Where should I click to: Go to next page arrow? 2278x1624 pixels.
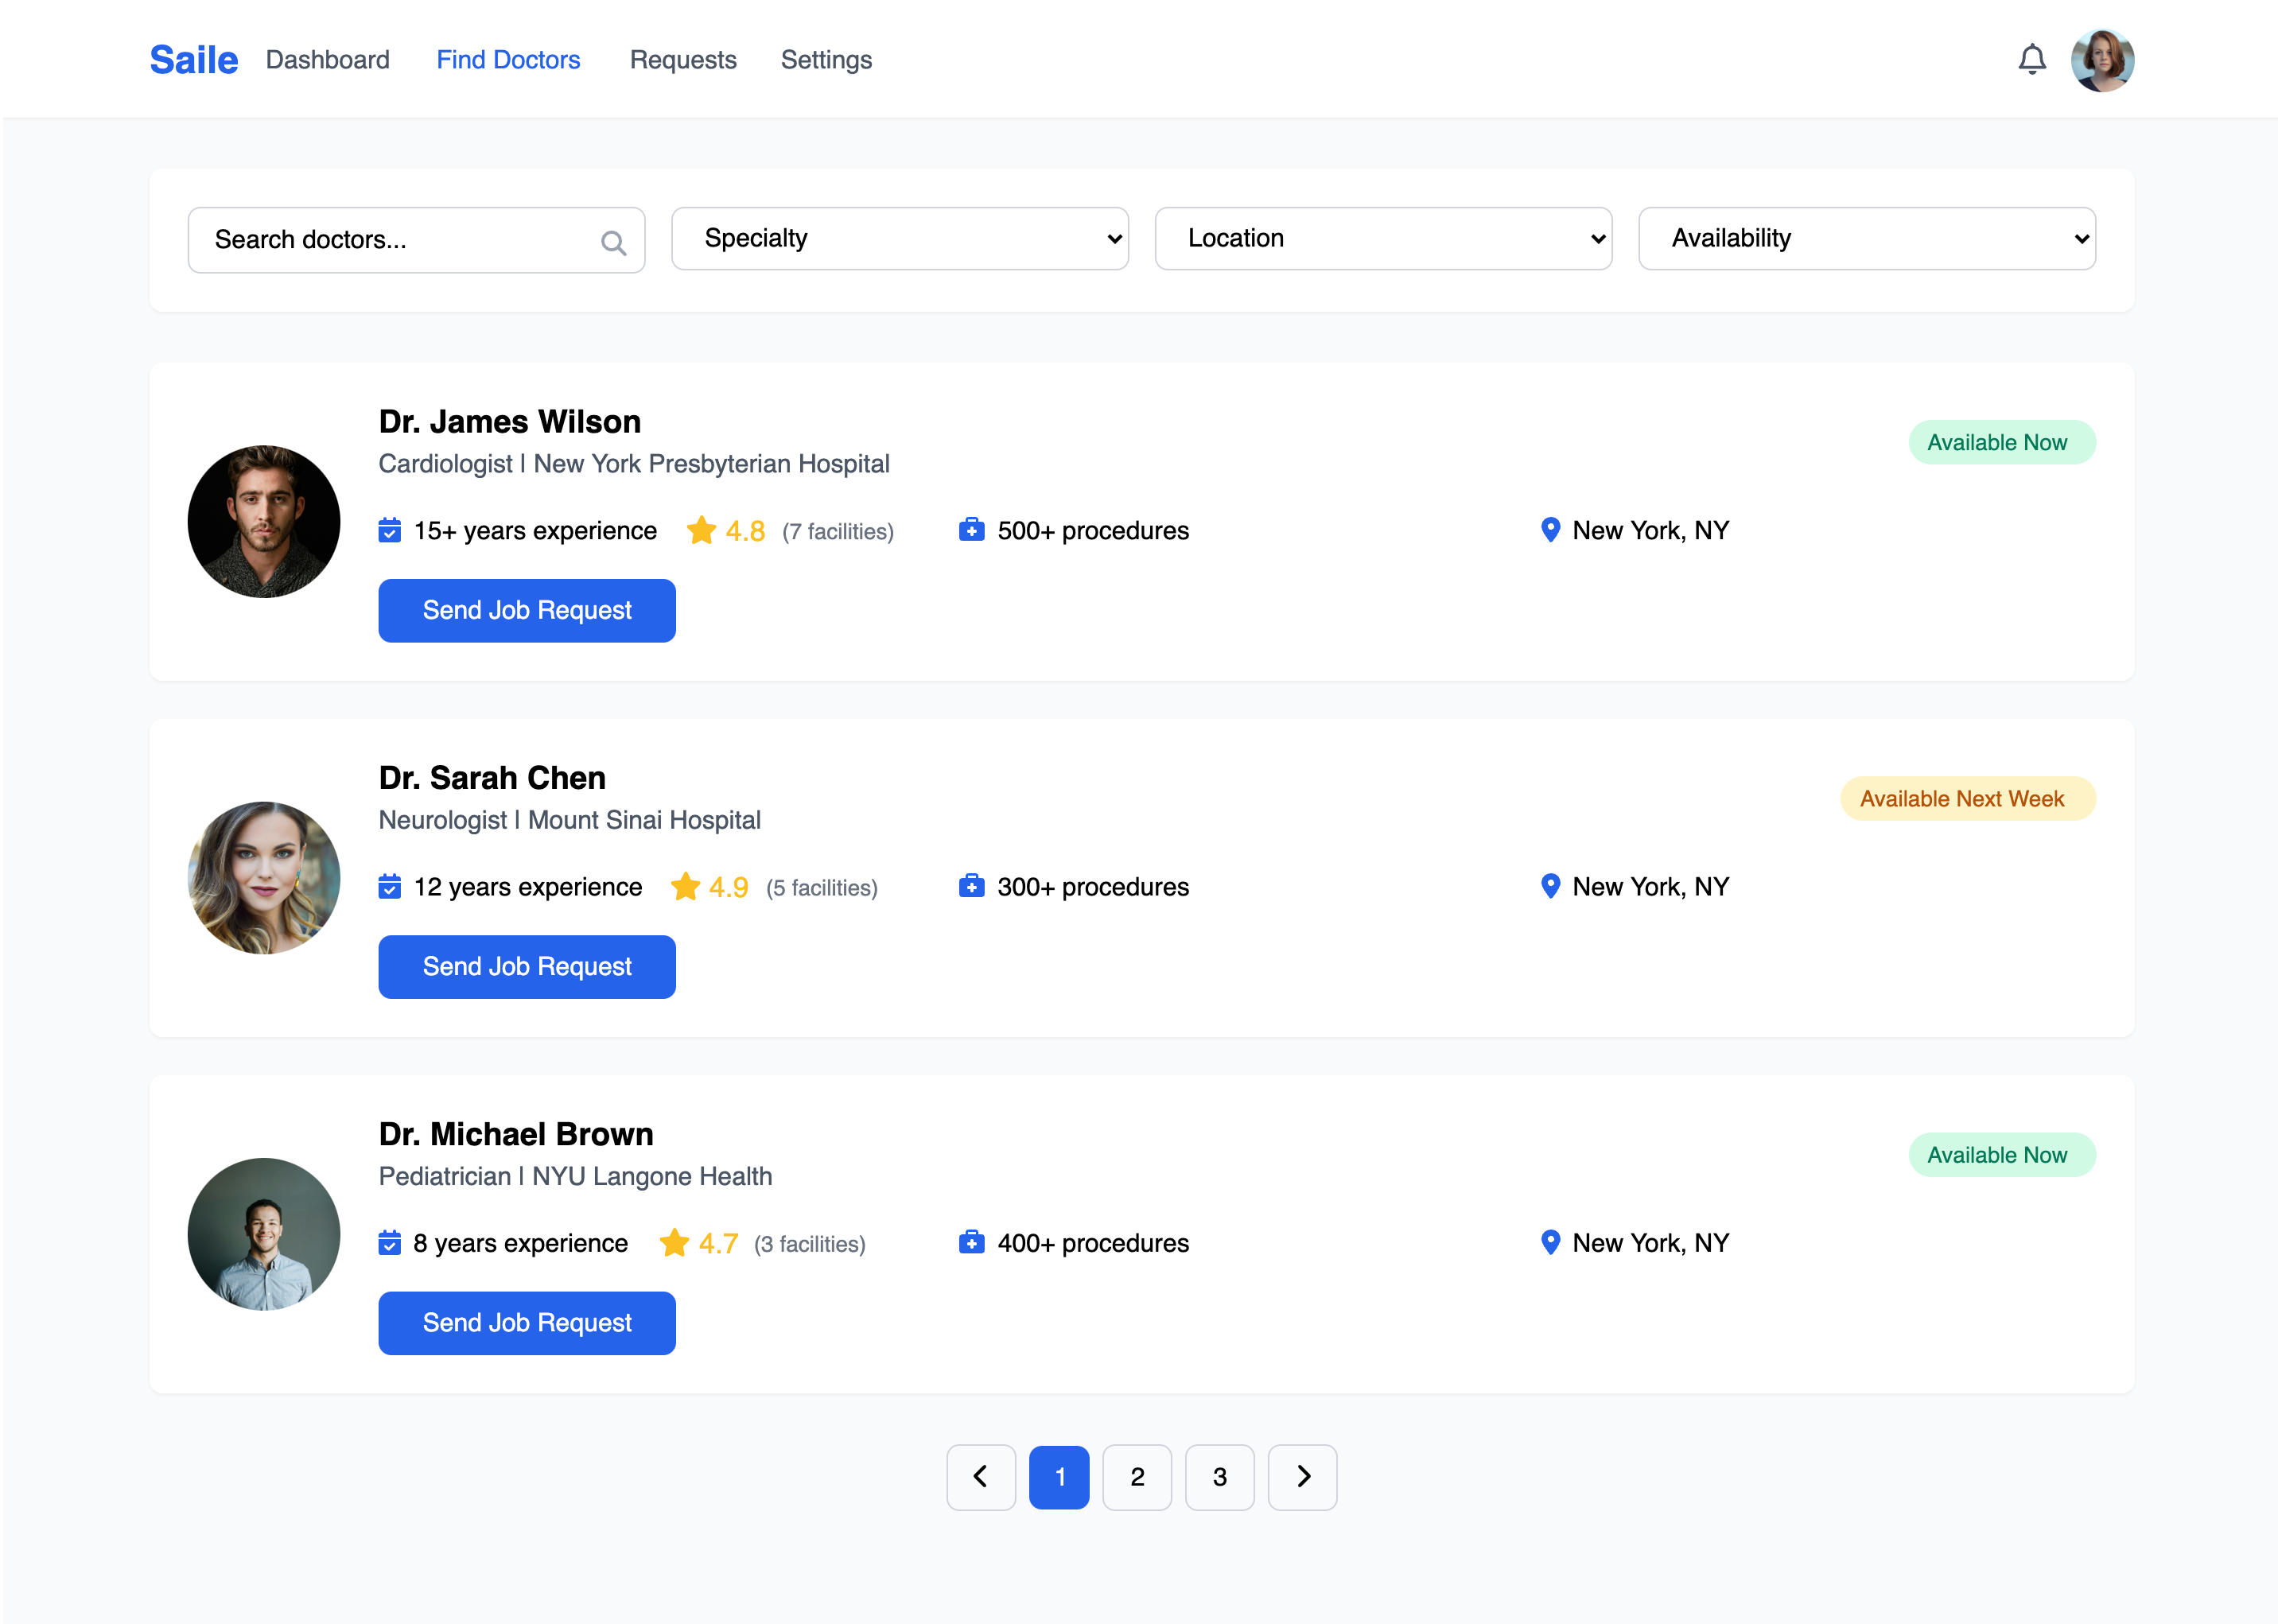click(1302, 1476)
